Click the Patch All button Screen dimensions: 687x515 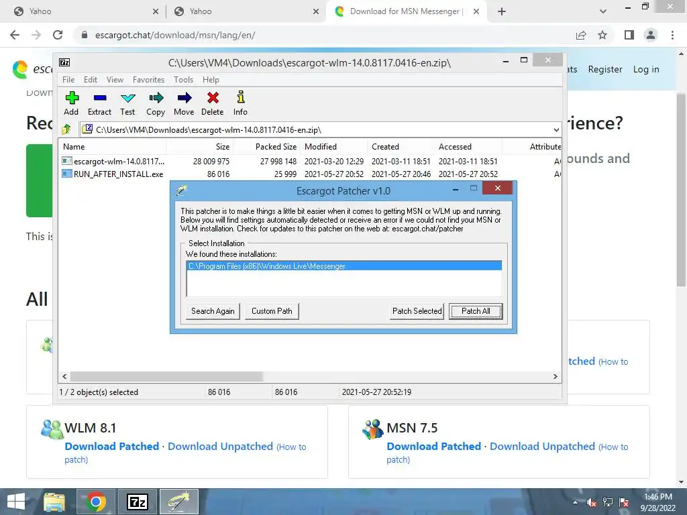[476, 311]
